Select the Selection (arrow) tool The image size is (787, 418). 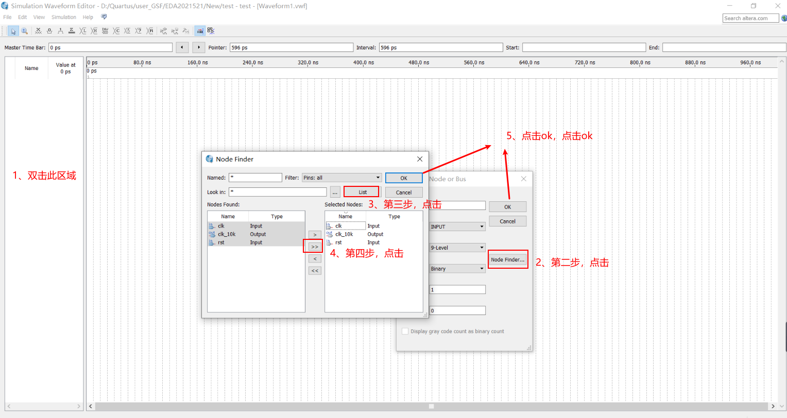[x=13, y=31]
